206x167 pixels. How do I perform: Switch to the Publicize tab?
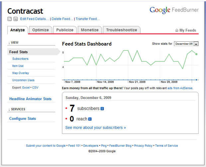coord(65,30)
